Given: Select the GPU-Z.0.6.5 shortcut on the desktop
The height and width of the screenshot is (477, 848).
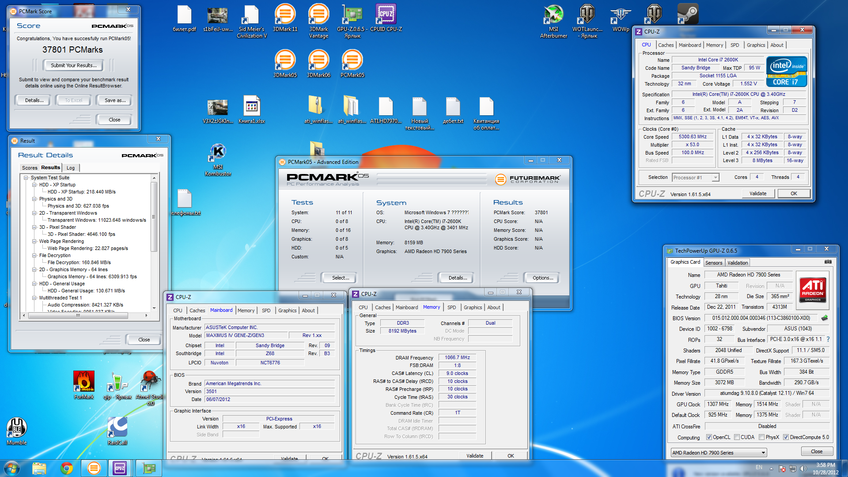Looking at the screenshot, I should click(352, 21).
